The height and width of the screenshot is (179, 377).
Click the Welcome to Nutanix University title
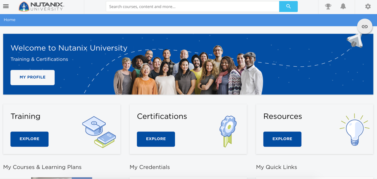(x=69, y=48)
